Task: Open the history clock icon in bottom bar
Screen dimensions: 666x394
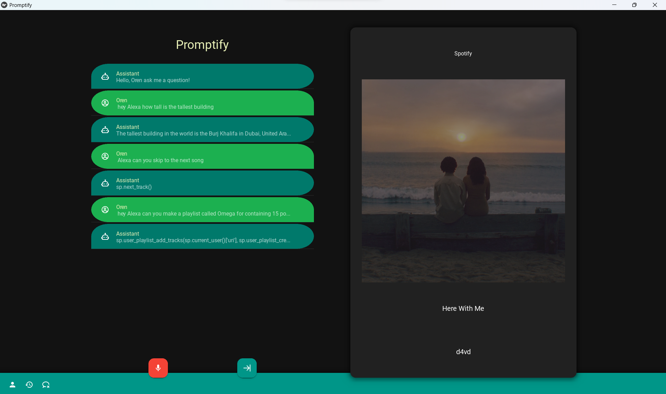Action: point(29,385)
